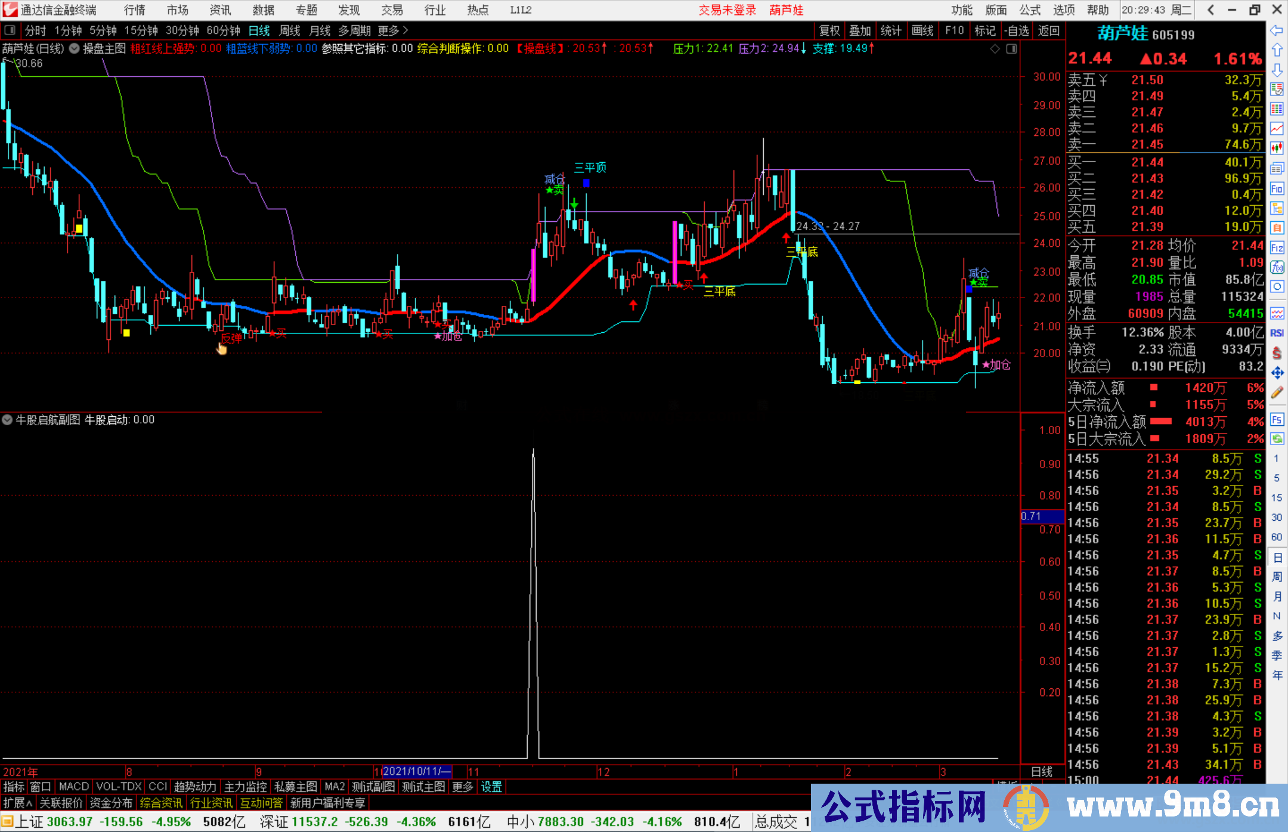Open the RSI indicator sidebar icon
The height and width of the screenshot is (832, 1288).
click(1277, 333)
